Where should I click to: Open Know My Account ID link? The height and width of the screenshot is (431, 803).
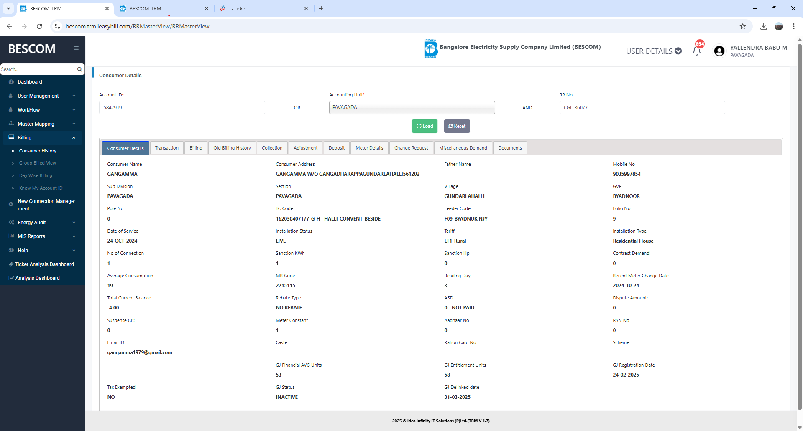[x=41, y=188]
